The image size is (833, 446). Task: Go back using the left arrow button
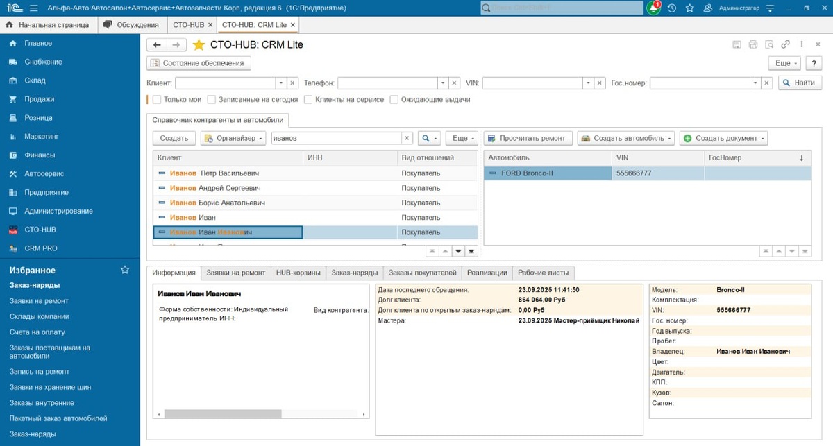point(157,44)
